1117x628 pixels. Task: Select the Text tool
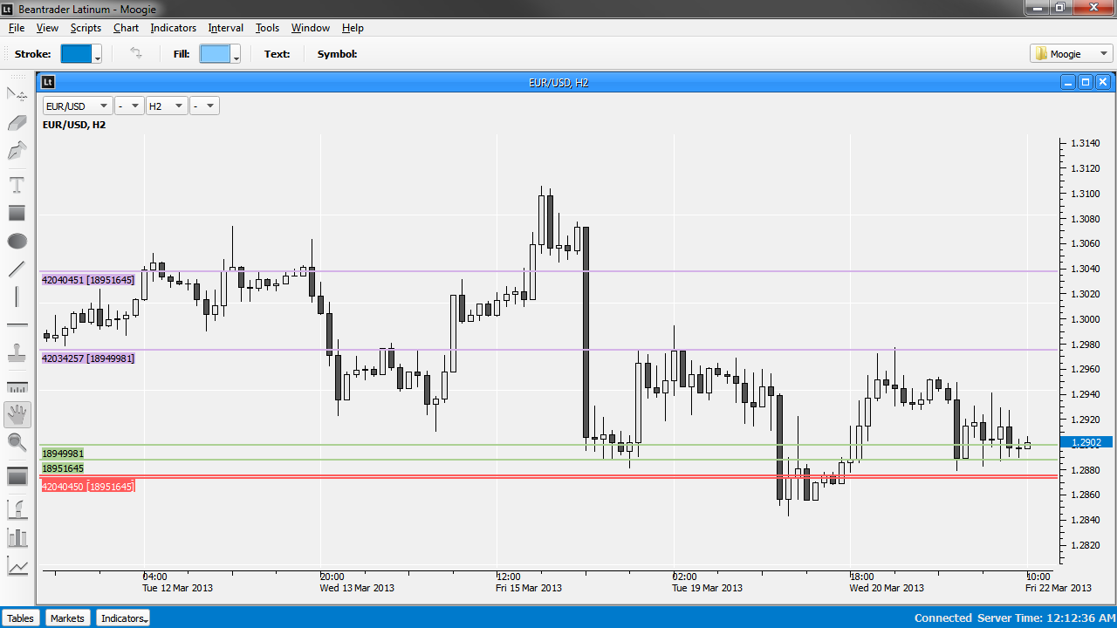[17, 185]
